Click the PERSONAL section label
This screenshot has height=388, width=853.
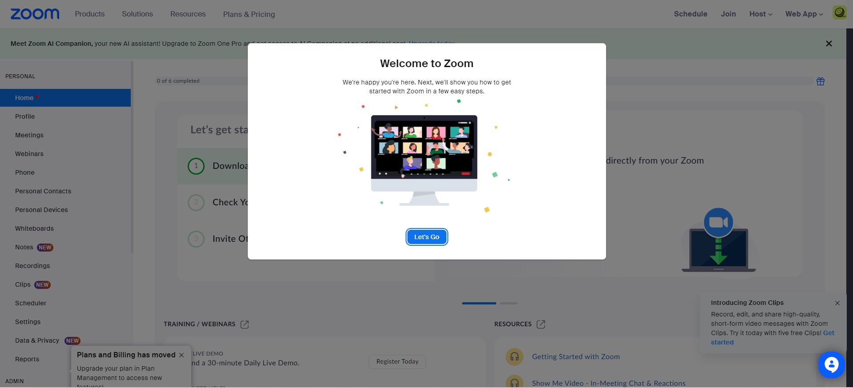(x=20, y=76)
